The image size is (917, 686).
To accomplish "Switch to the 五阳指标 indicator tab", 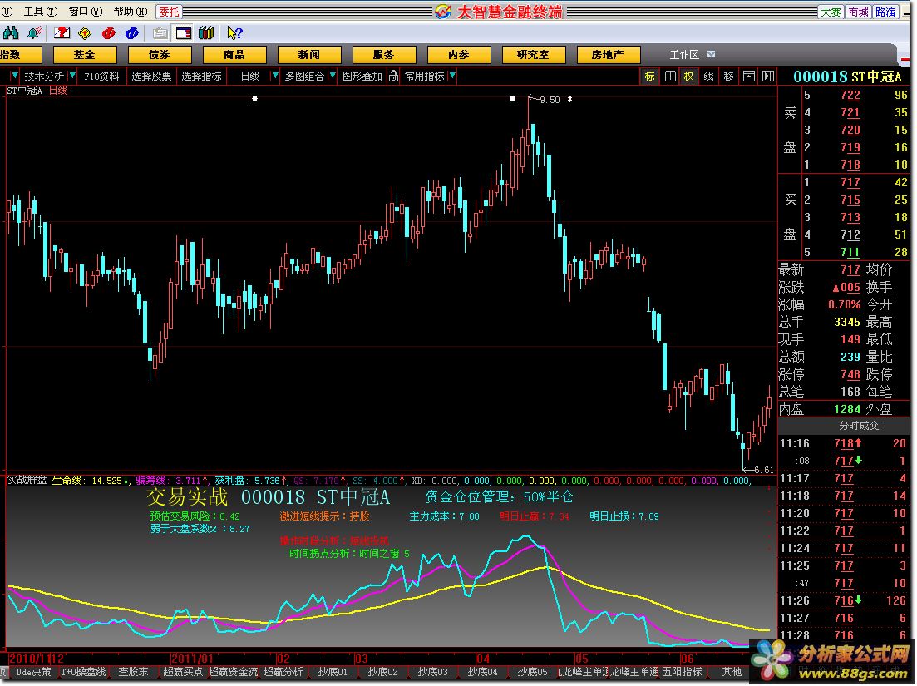I will (x=682, y=672).
